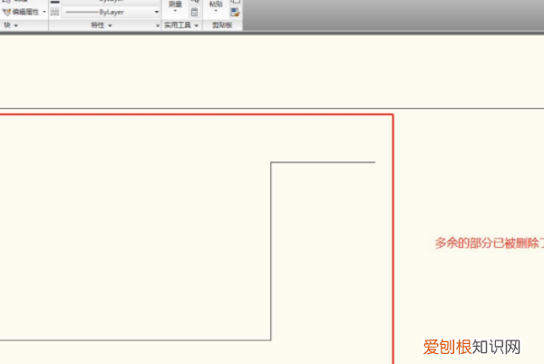The width and height of the screenshot is (544, 364).
Task: Open the calculator icon in 实用工具
Action: 195,13
